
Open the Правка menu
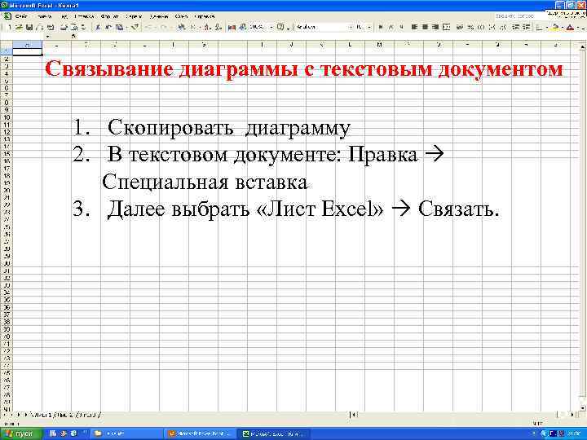tap(45, 16)
